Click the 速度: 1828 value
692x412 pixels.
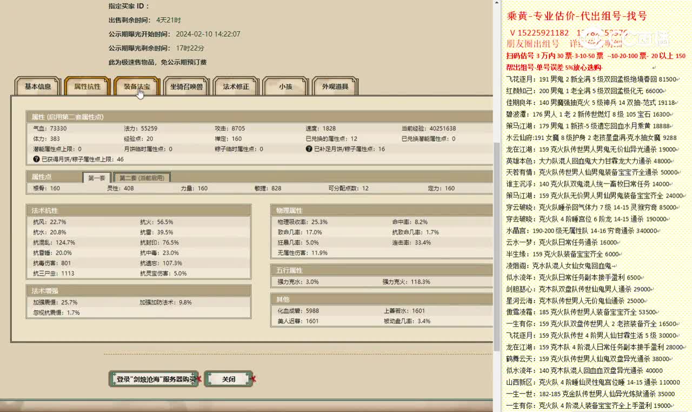coord(321,129)
